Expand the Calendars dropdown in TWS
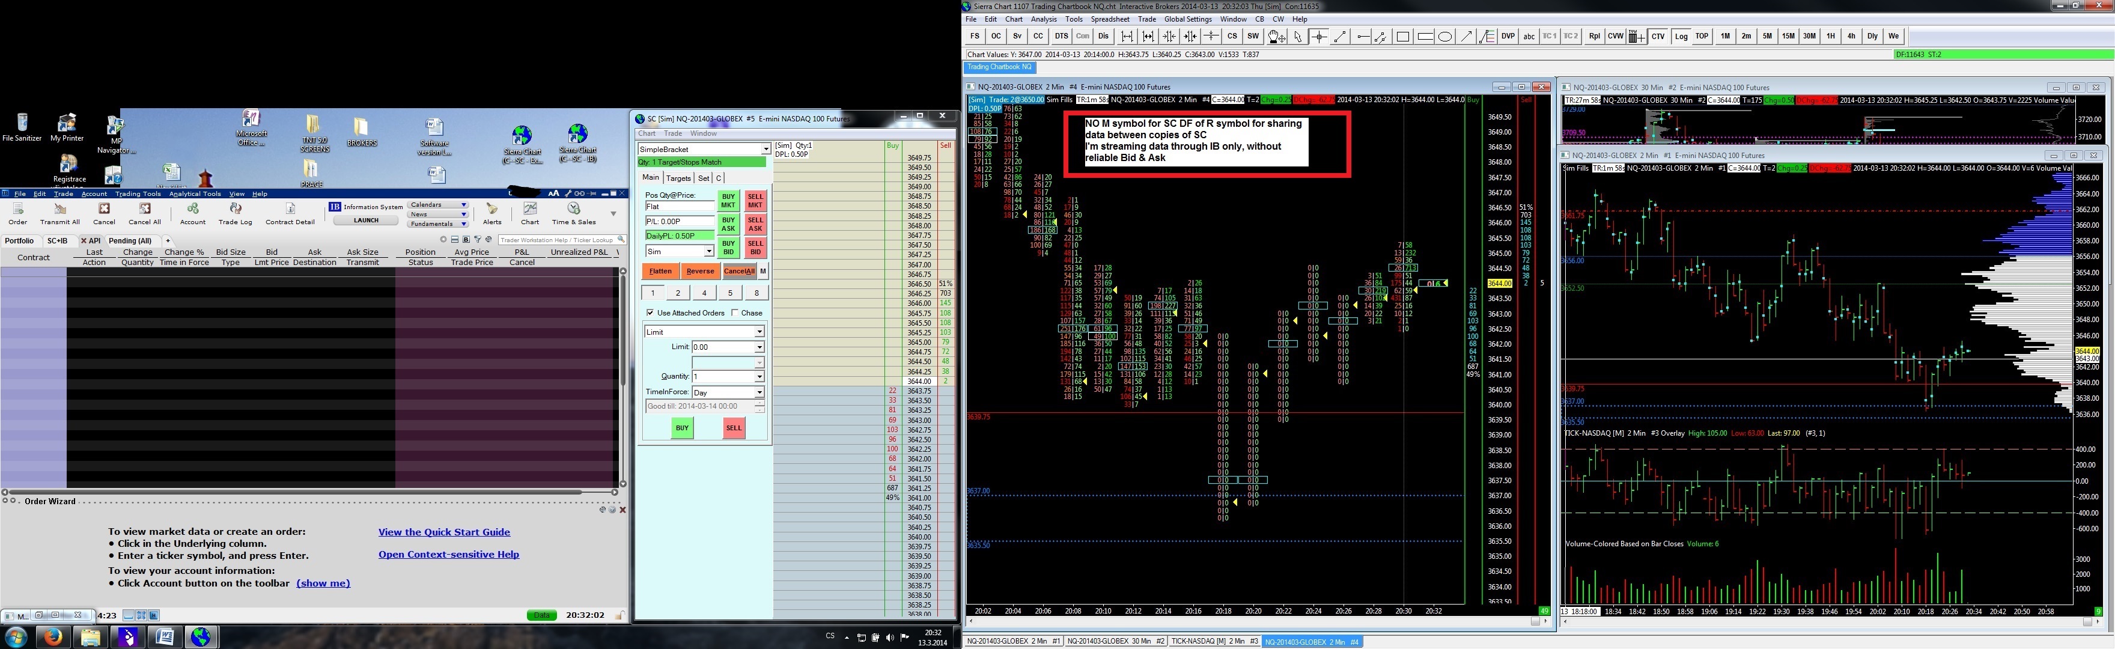2115x649 pixels. 464,204
